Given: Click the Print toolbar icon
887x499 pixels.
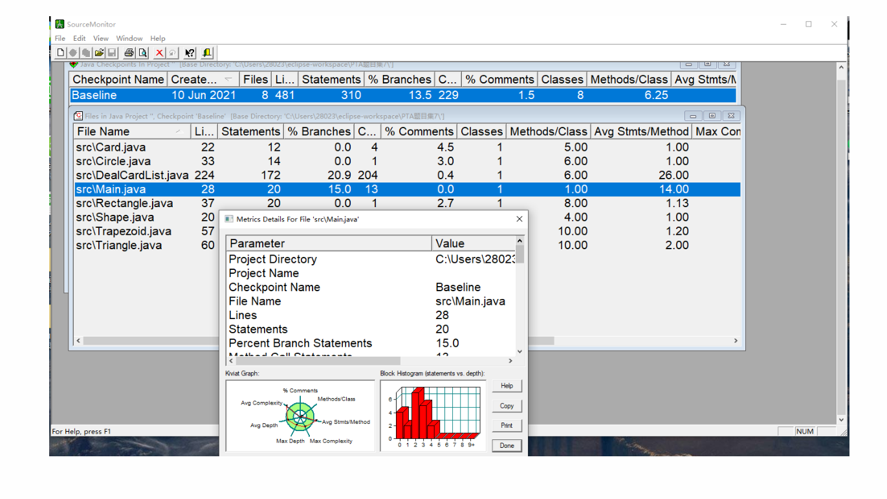Looking at the screenshot, I should (x=129, y=52).
